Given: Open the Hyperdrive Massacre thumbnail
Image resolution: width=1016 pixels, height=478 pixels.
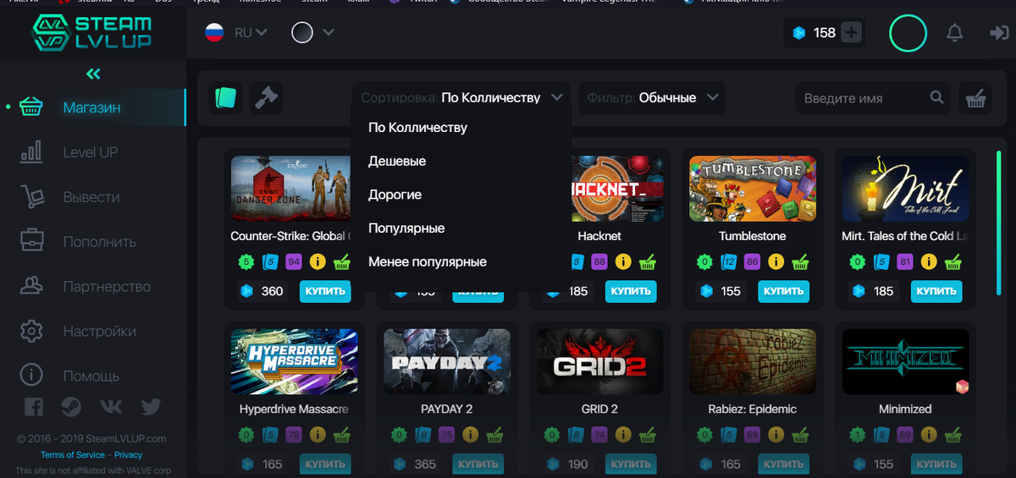Looking at the screenshot, I should [295, 361].
